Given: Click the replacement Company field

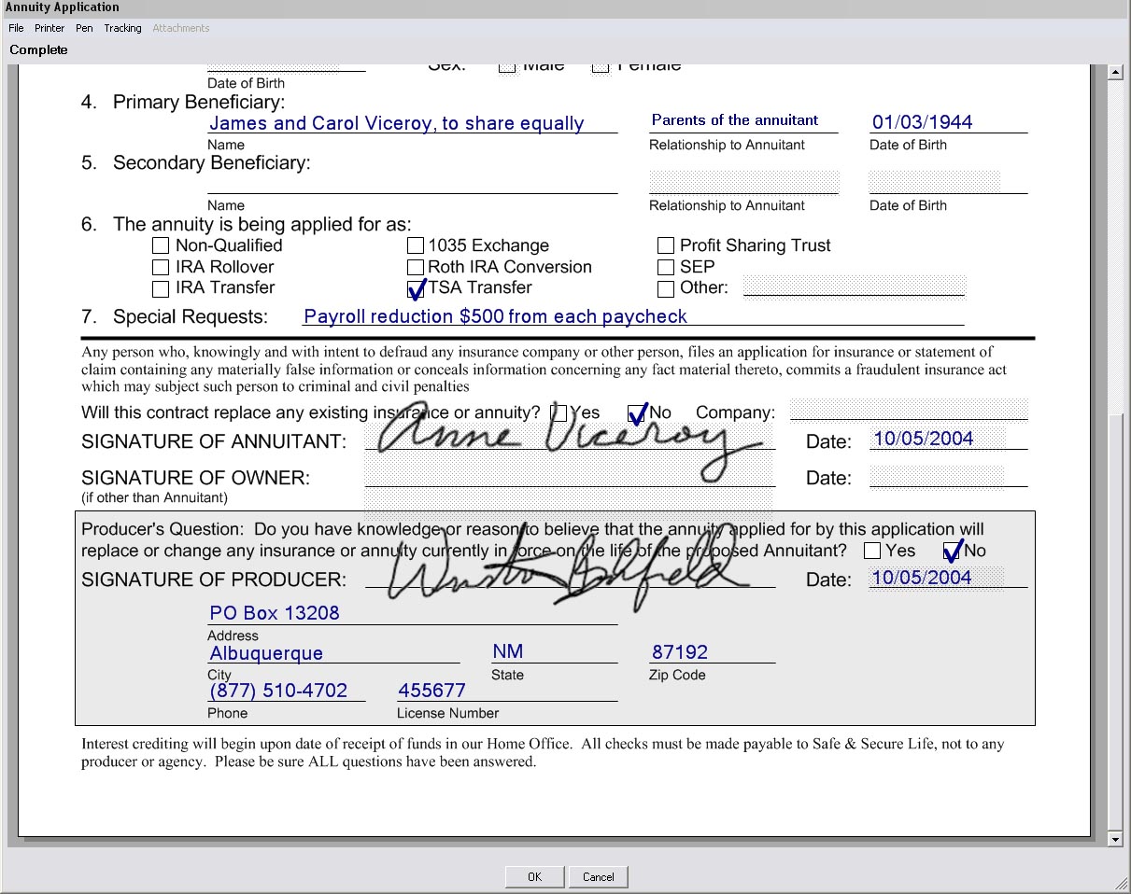Looking at the screenshot, I should [909, 410].
